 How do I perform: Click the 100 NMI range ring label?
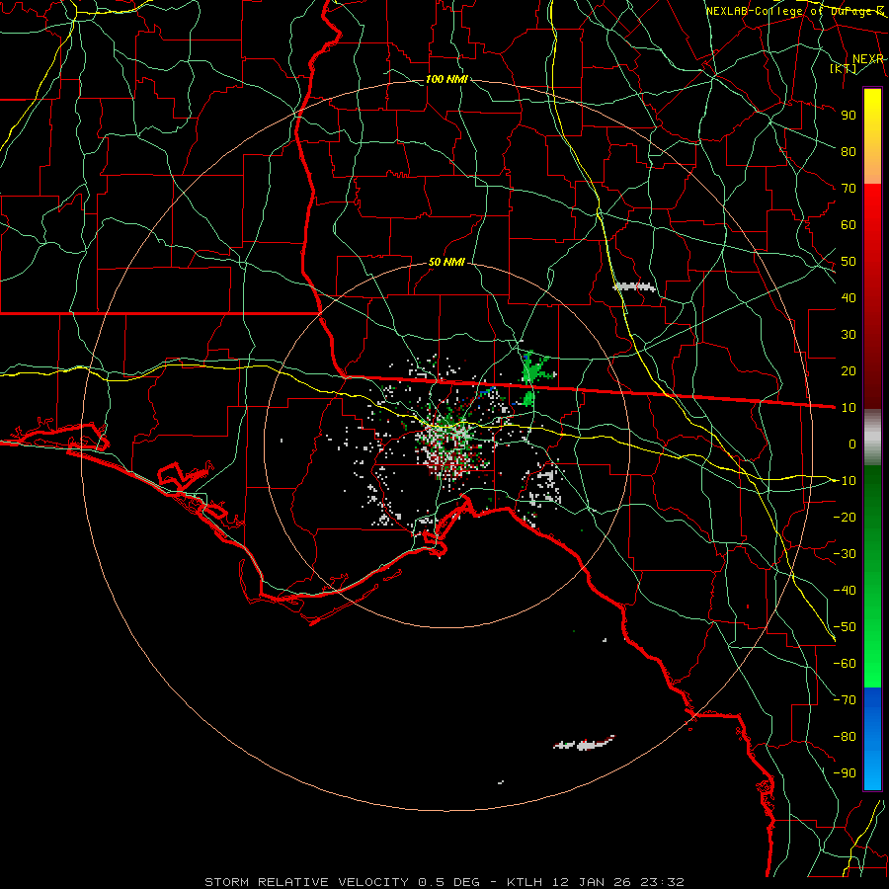(446, 79)
